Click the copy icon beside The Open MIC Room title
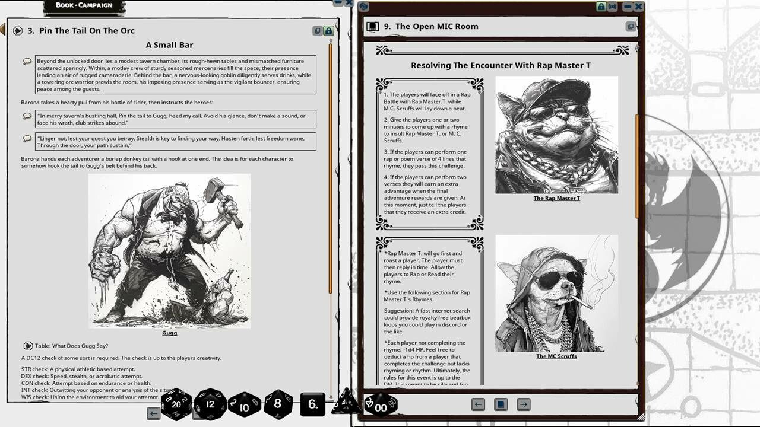Screen dimensions: 760x427 (x=629, y=26)
